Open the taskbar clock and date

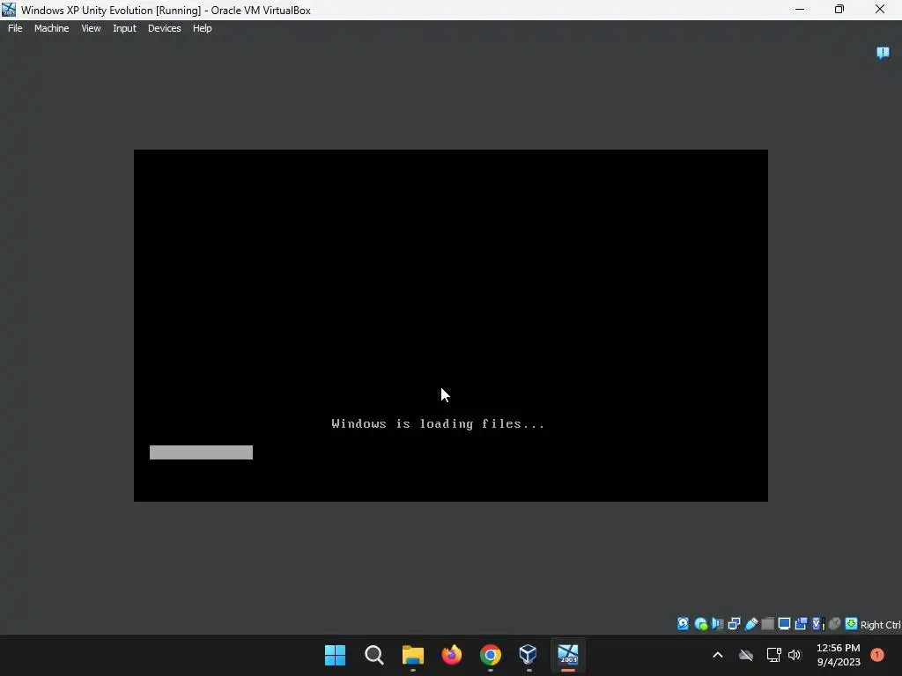pyautogui.click(x=839, y=655)
